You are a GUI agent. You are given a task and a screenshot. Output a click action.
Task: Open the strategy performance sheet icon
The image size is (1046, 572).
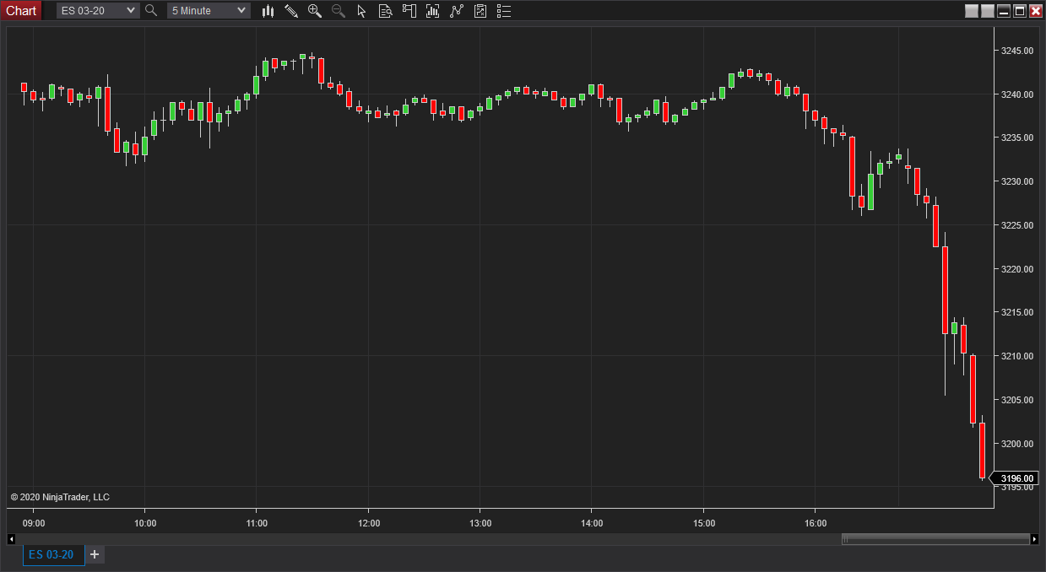480,11
